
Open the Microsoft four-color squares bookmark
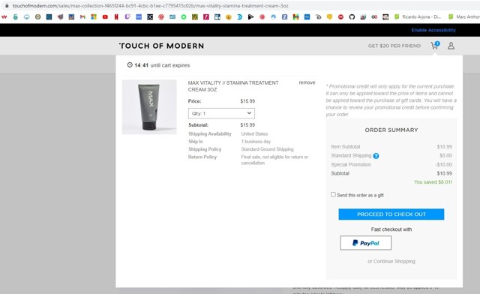(94, 16)
